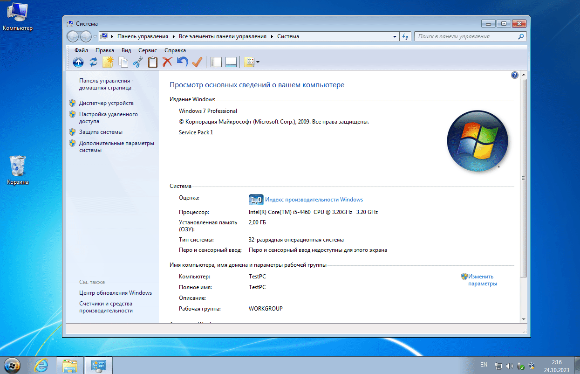The height and width of the screenshot is (374, 580).
Task: Click the vertical scrollbar thumb
Action: 523,178
